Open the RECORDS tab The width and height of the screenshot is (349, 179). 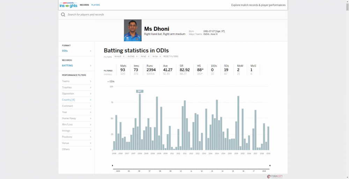[x=84, y=5]
